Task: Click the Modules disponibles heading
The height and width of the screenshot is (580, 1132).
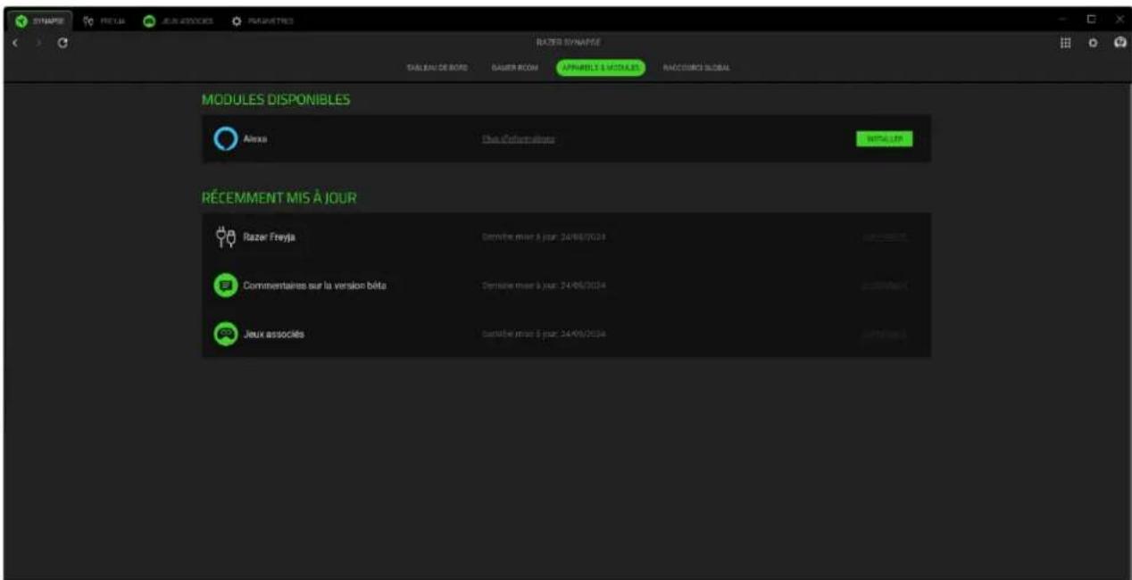Action: 276,99
